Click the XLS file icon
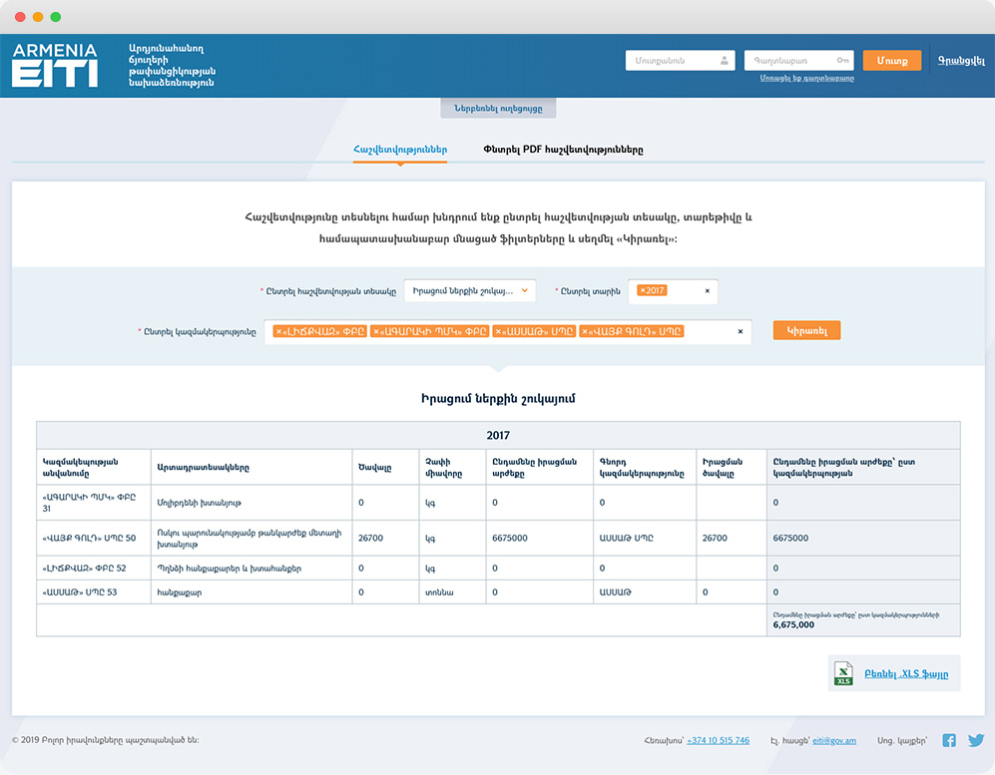 pos(843,673)
